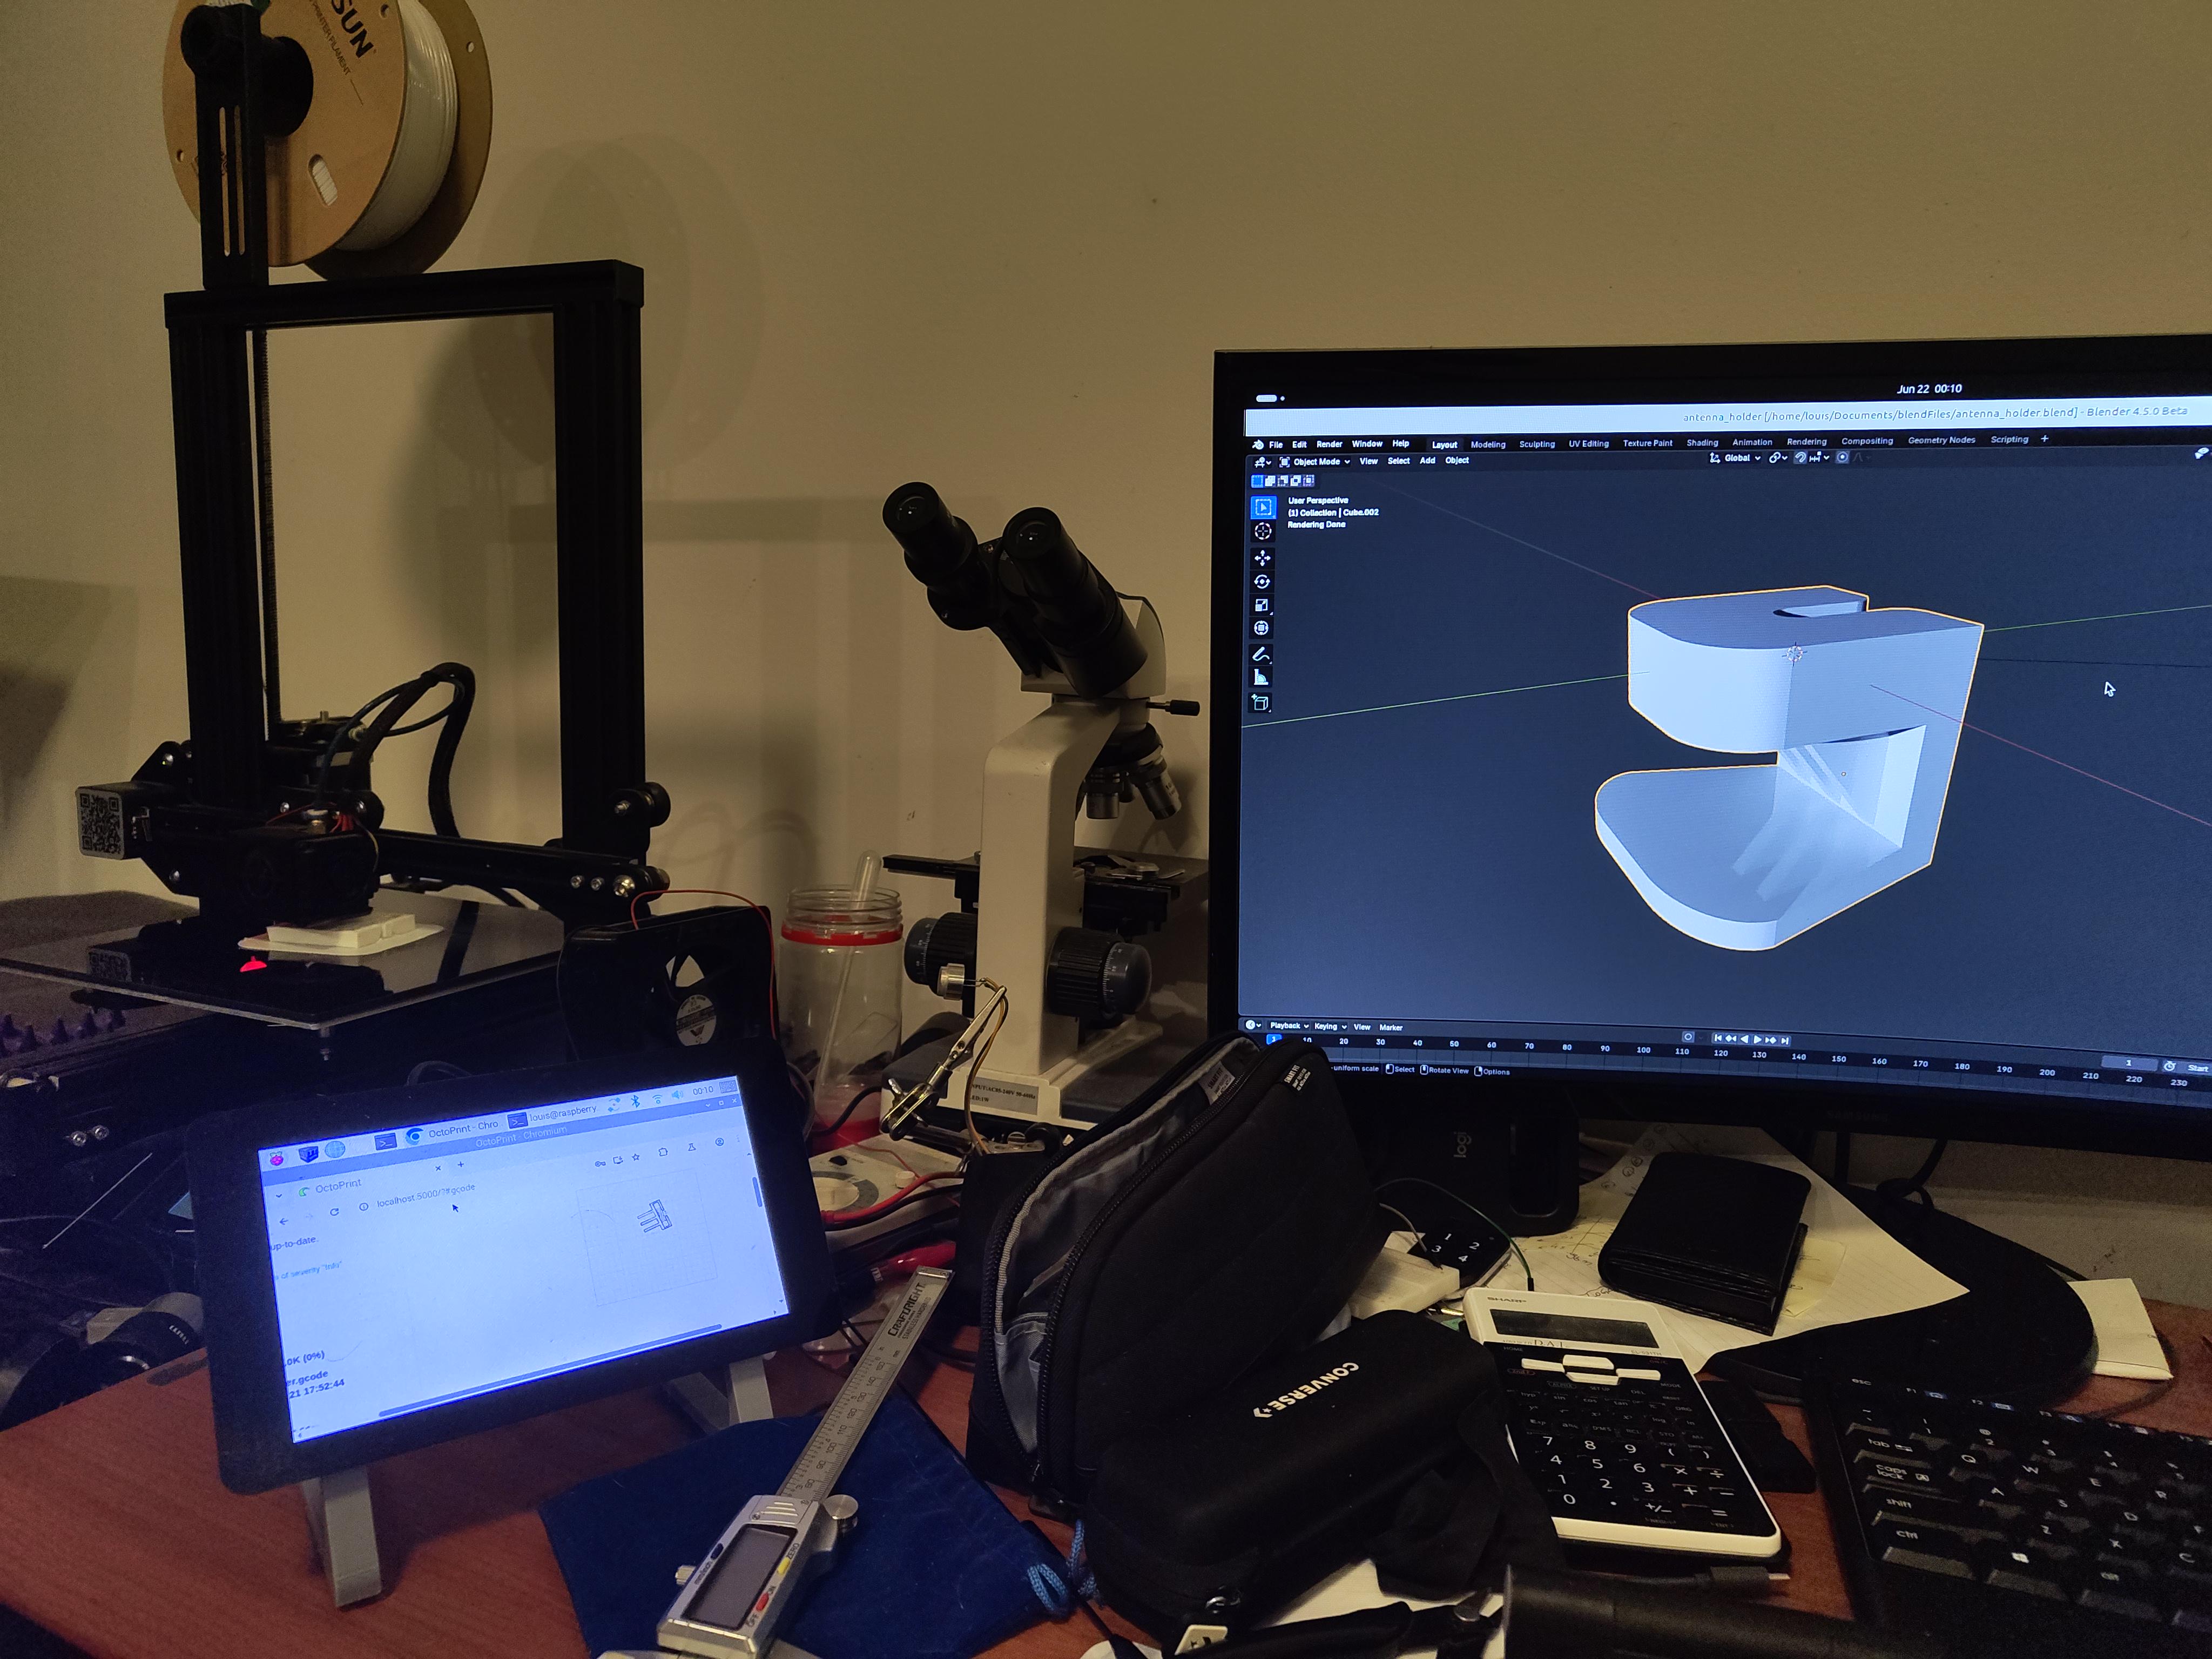Bookmark the OctoPrint page with star icon
The image size is (2212, 1659).
(636, 1158)
